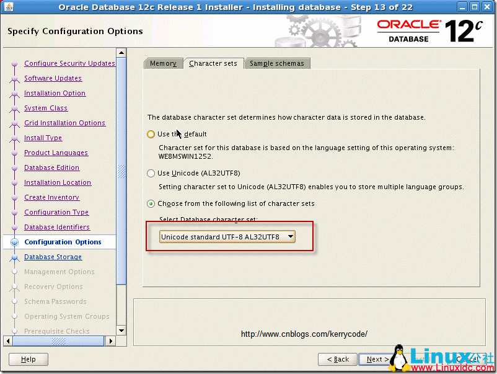The height and width of the screenshot is (374, 497).
Task: Switch to the Sample schemas tab
Action: (277, 63)
